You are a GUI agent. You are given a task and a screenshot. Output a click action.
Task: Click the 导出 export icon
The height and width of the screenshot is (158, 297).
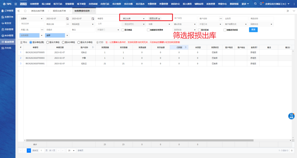pyautogui.click(x=22, y=42)
